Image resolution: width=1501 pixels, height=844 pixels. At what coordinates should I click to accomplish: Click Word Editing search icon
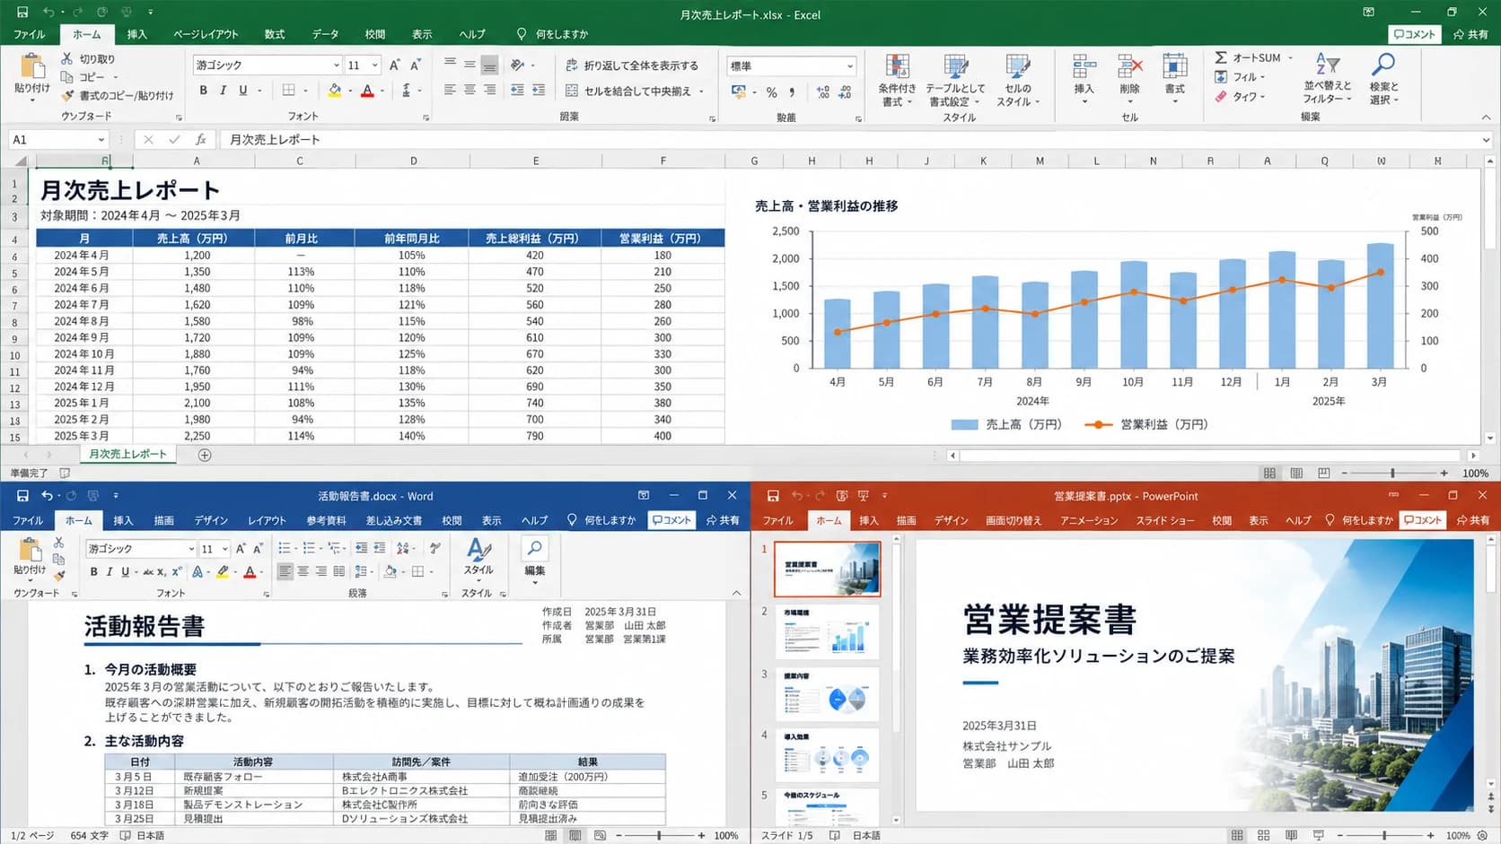[534, 548]
